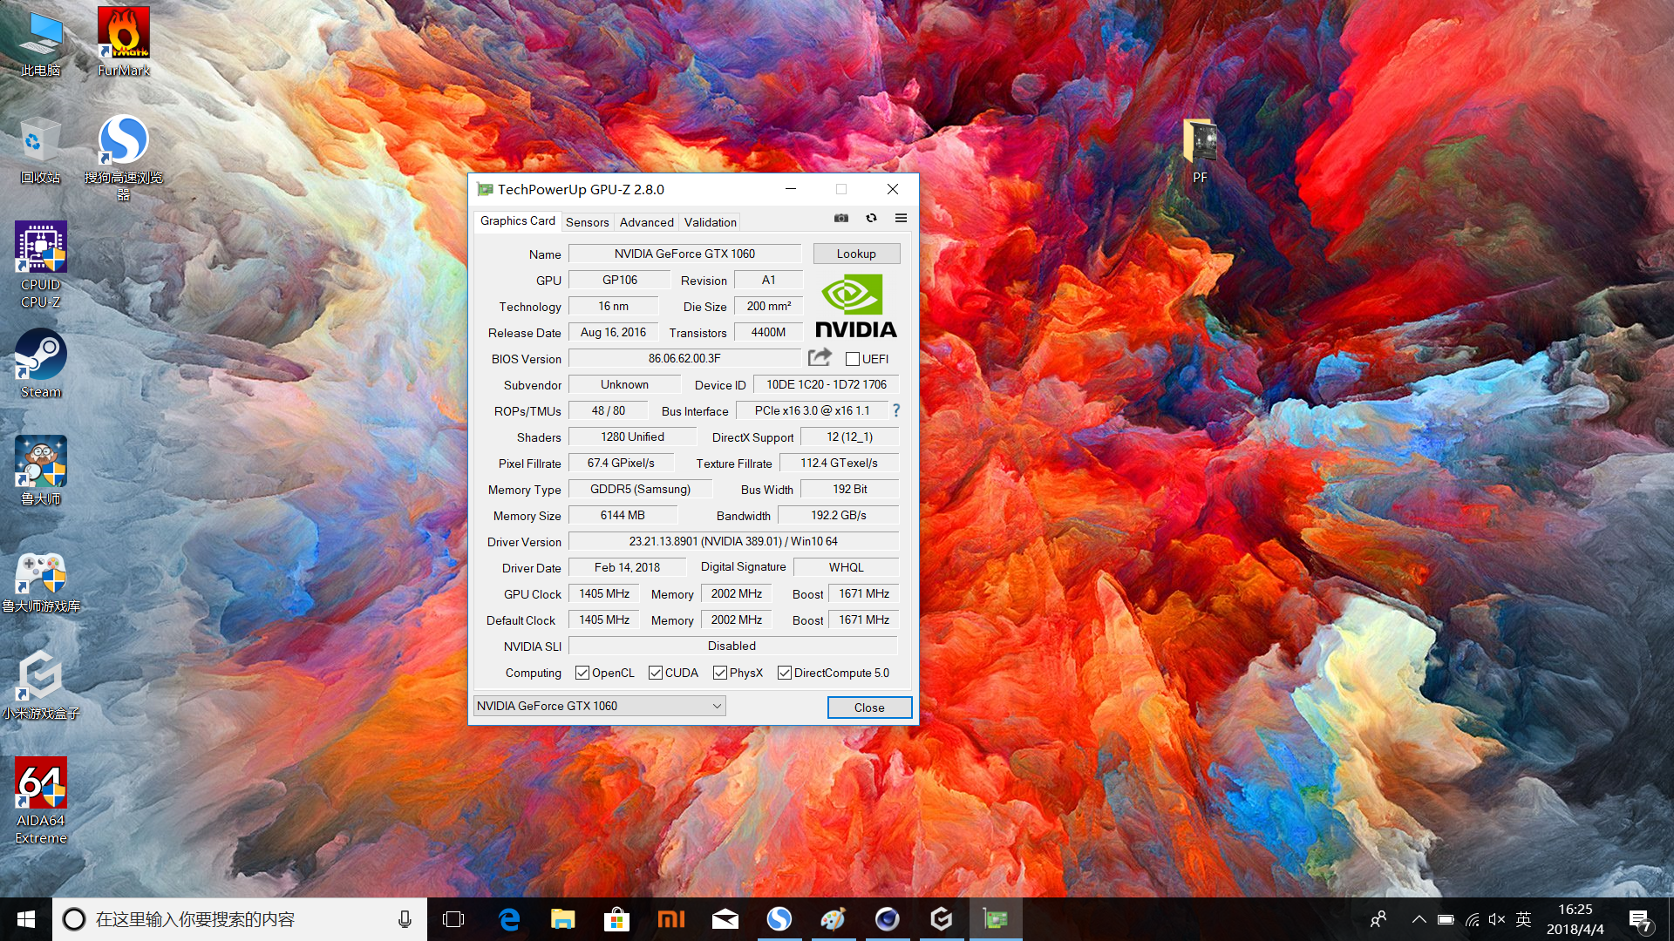Open the Windows Start menu
This screenshot has width=1674, height=941.
pyautogui.click(x=26, y=919)
